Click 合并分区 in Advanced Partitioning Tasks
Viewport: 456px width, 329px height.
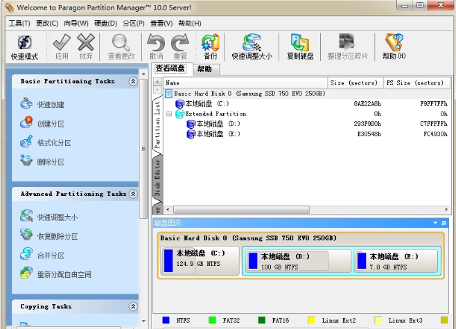coord(51,255)
